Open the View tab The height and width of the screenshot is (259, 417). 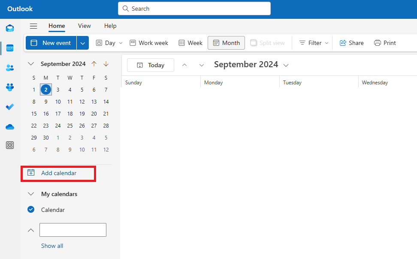85,26
